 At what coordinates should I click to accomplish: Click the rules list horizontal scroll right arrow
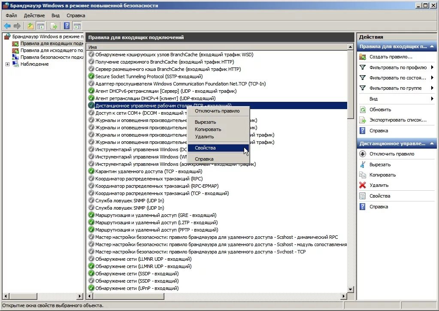pos(344,296)
